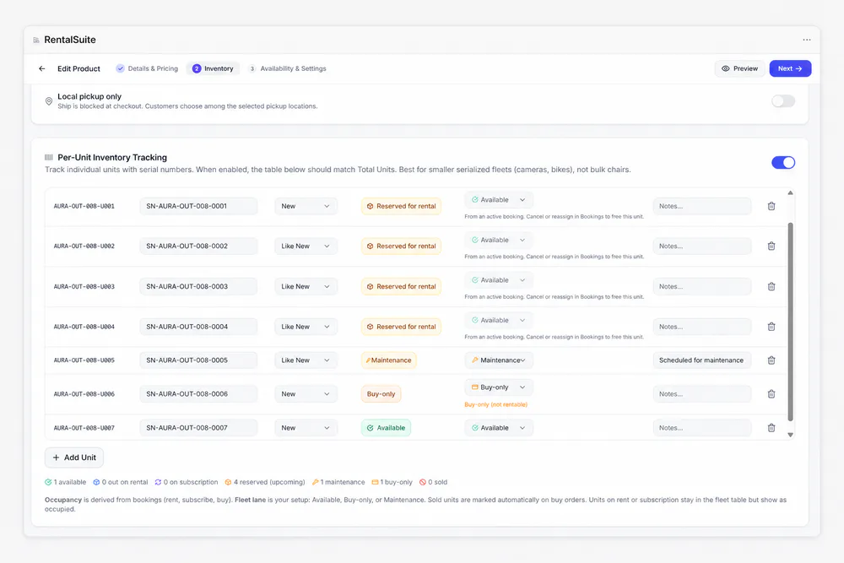Click the Notes field for unit U006
Image resolution: width=844 pixels, height=563 pixels.
point(702,394)
